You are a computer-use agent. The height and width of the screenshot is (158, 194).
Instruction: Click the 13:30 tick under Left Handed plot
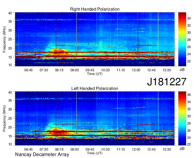point(167,149)
